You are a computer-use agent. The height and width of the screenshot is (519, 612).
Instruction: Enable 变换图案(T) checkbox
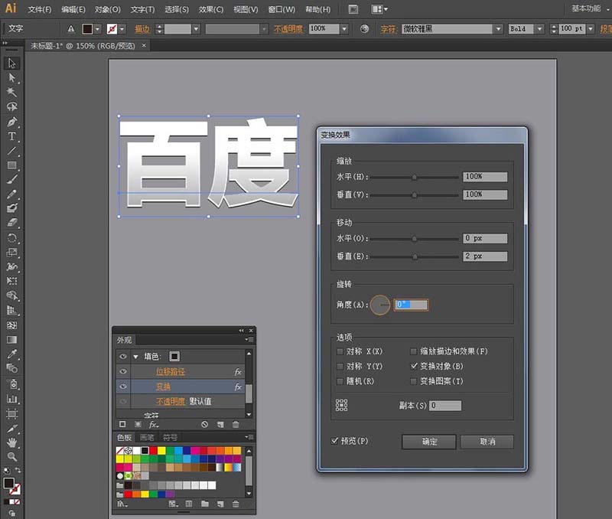point(414,381)
